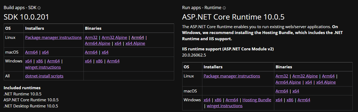Download SDK Linux Arm32 Alpine binary

tap(114, 38)
